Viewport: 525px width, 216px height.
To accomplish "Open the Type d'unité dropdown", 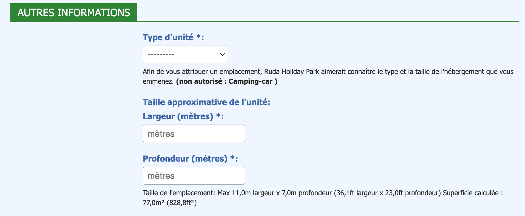I will click(185, 54).
